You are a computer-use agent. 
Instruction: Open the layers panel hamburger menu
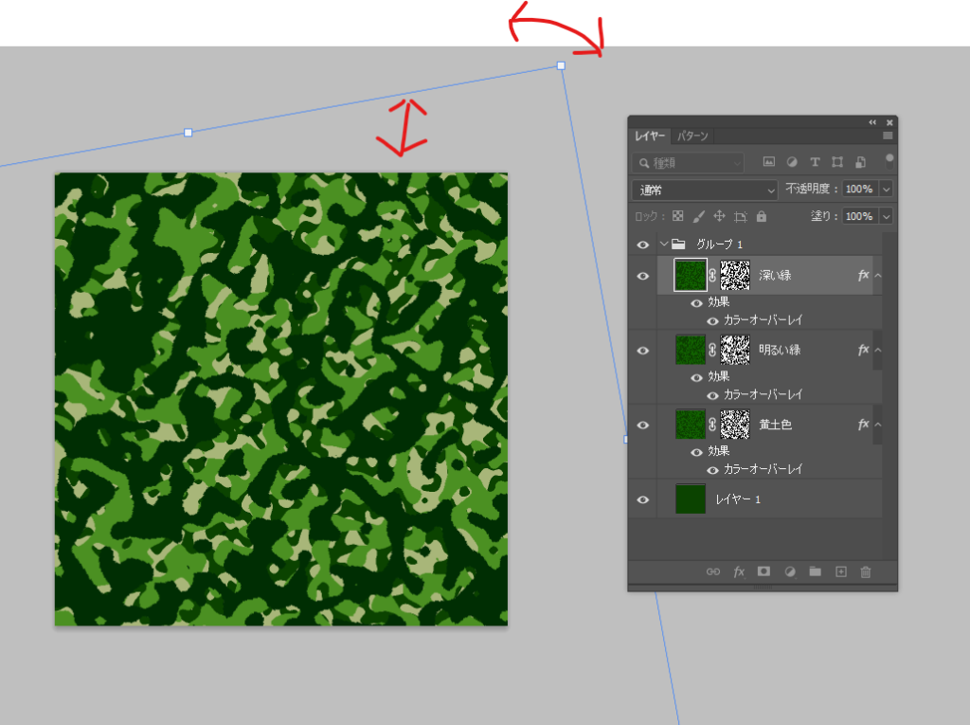tap(888, 136)
